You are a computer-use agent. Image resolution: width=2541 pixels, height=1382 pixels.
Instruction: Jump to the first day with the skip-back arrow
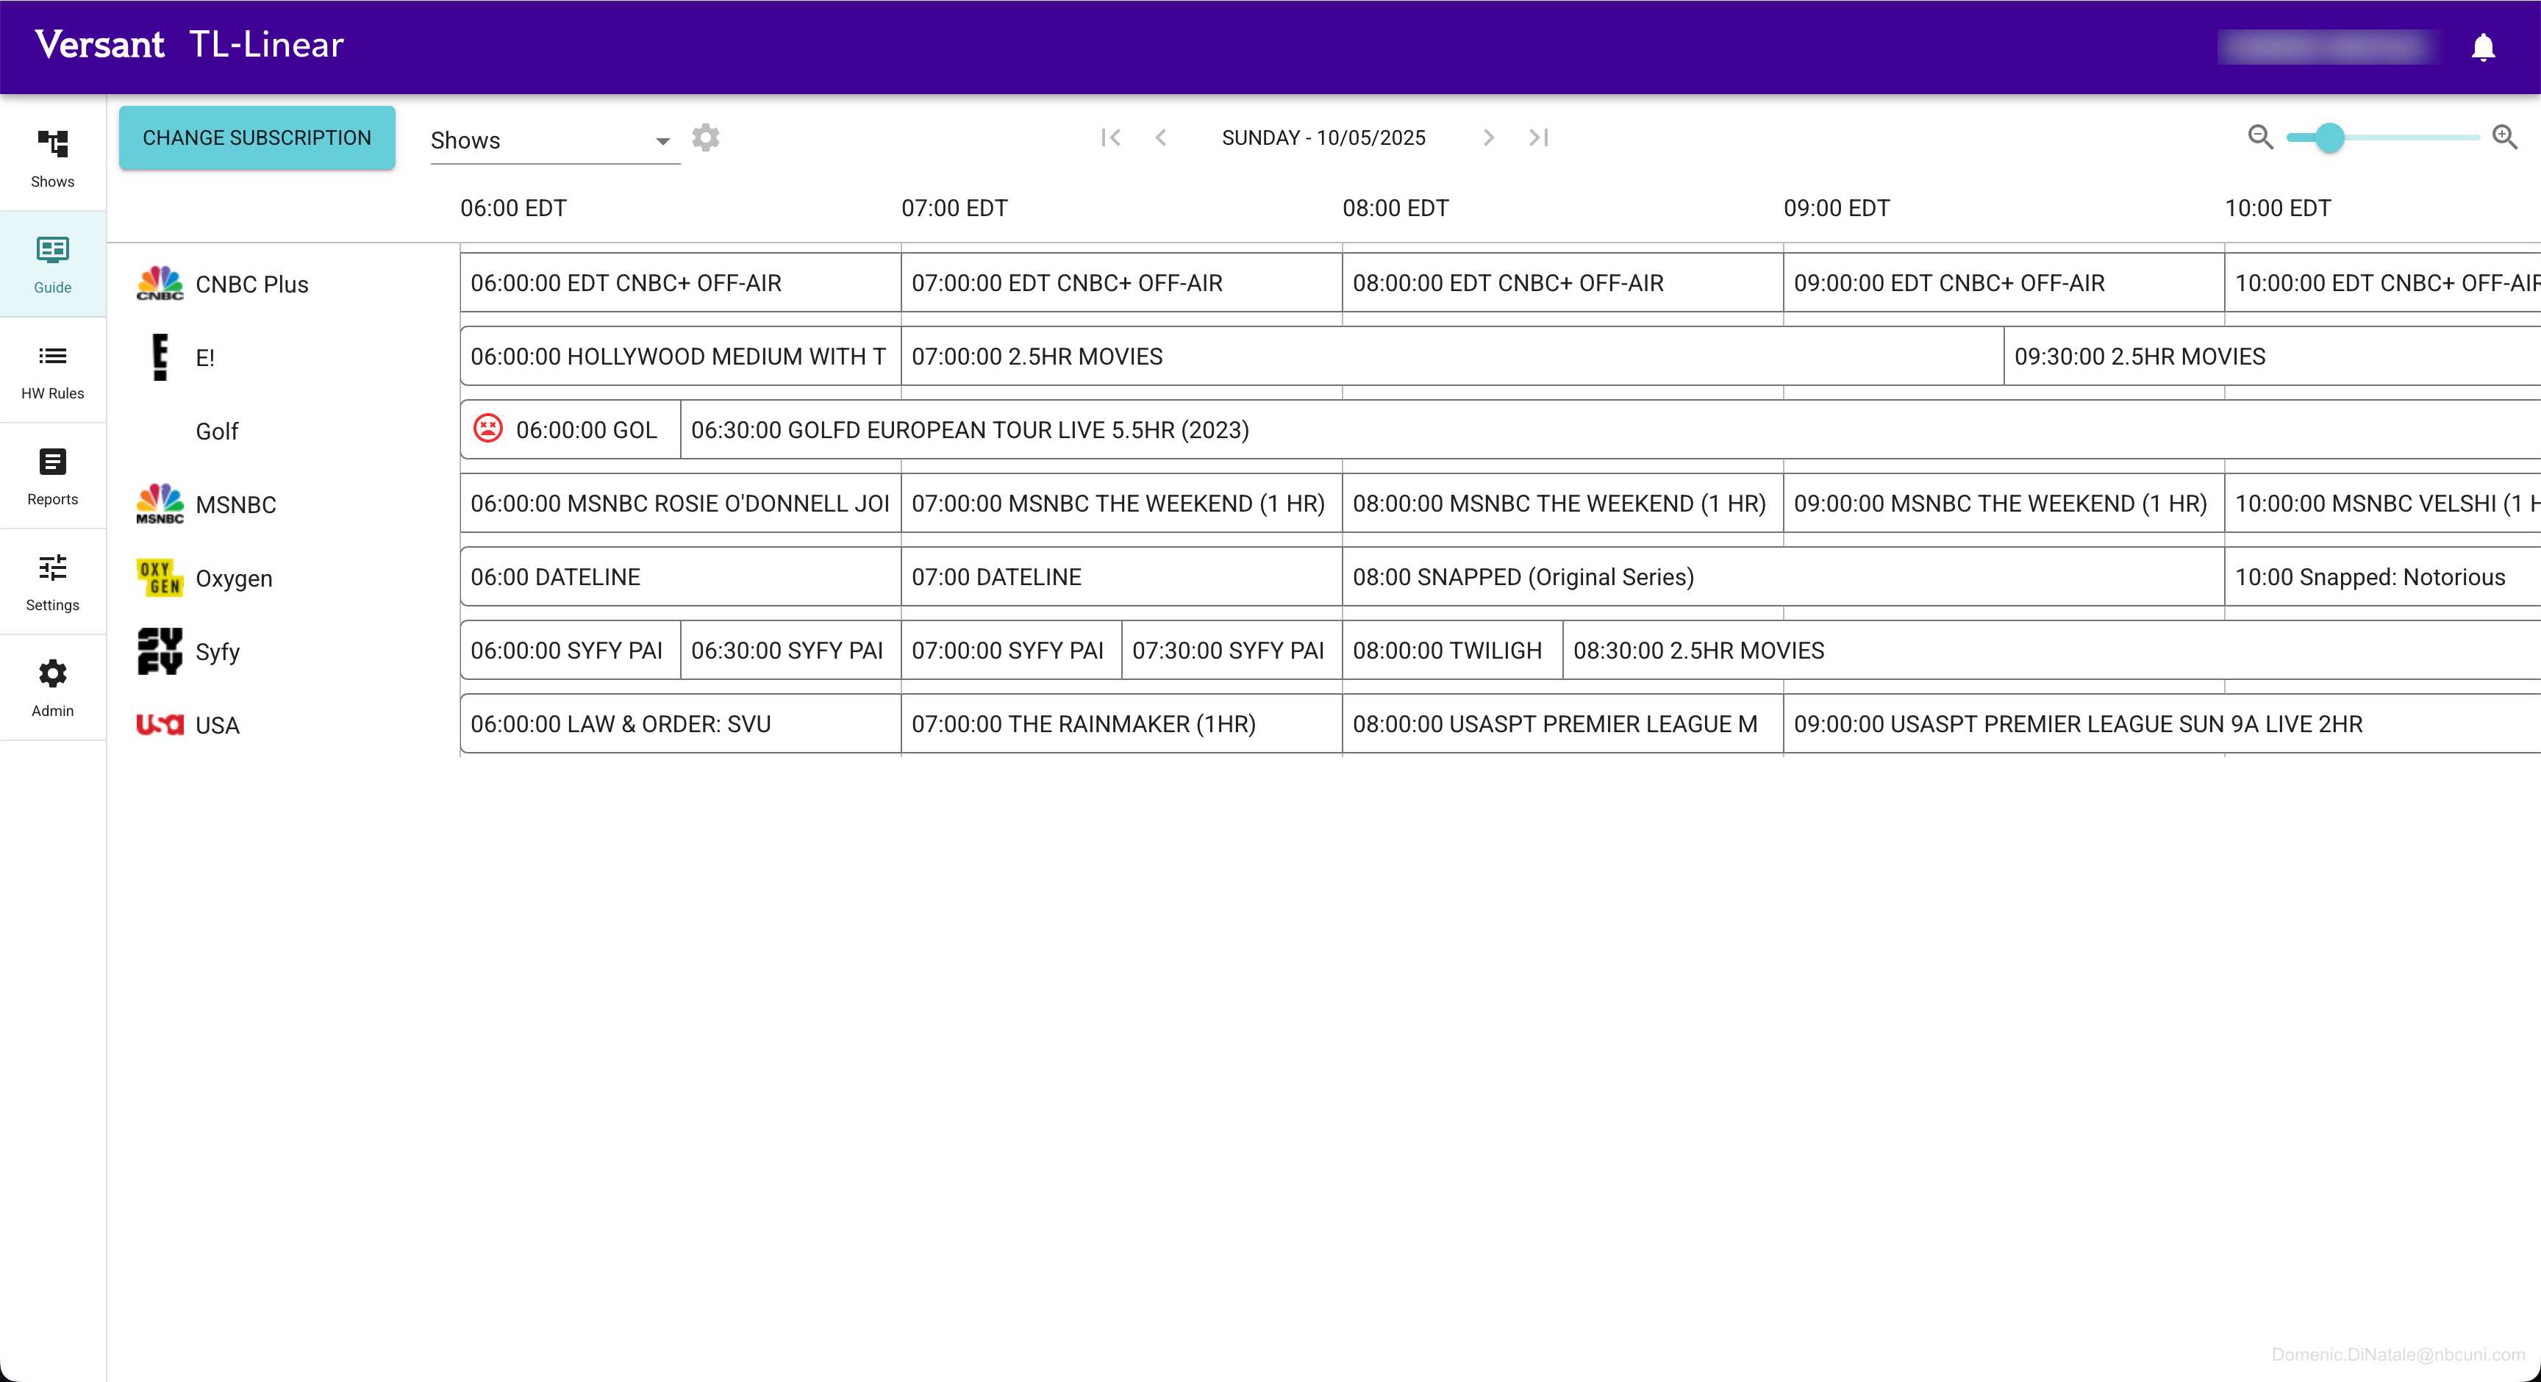point(1111,138)
